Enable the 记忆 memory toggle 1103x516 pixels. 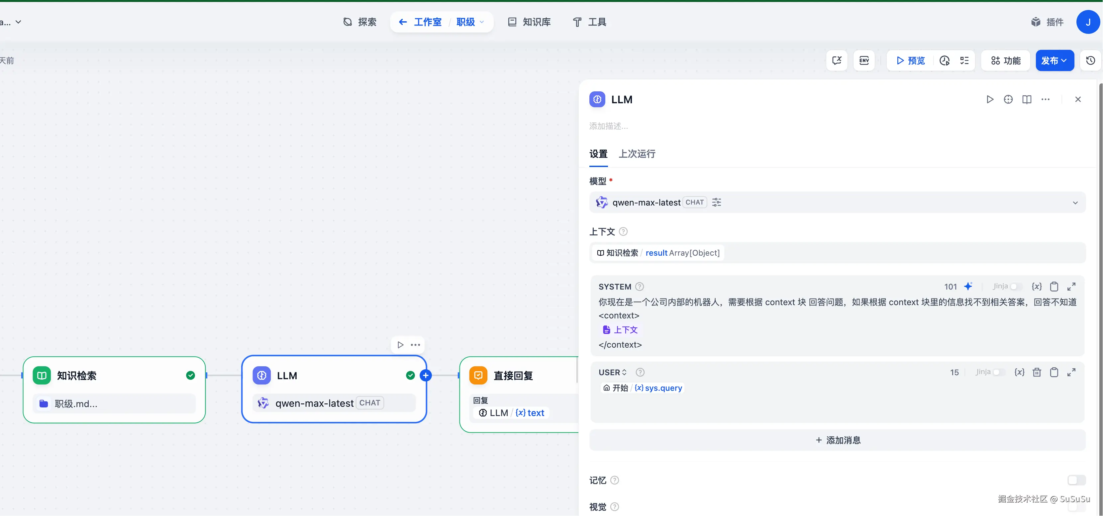pyautogui.click(x=1076, y=480)
